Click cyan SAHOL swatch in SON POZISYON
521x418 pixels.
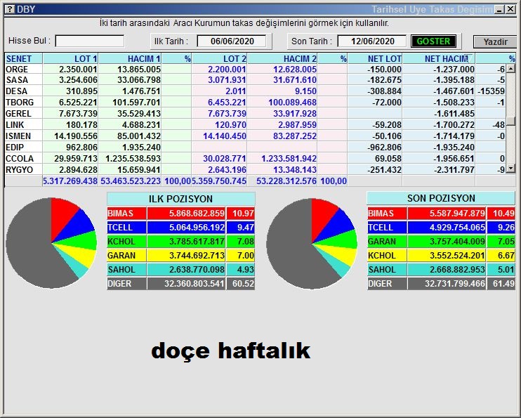pyautogui.click(x=387, y=269)
